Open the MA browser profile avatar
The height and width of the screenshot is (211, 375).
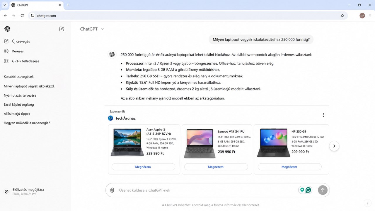pos(362,16)
